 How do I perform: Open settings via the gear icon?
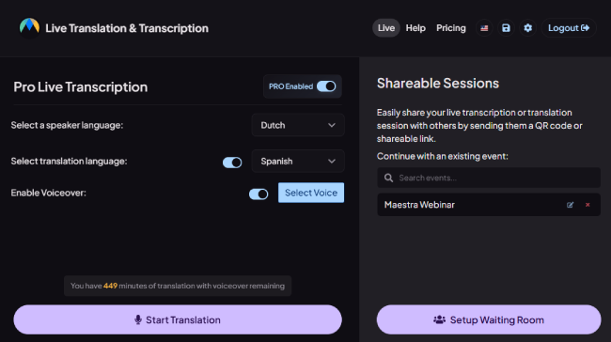[x=527, y=28]
